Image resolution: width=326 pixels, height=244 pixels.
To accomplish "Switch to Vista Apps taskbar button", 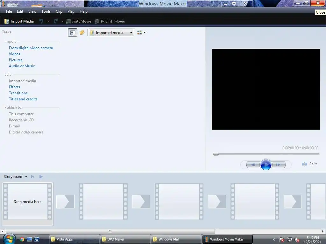I will (74, 239).
